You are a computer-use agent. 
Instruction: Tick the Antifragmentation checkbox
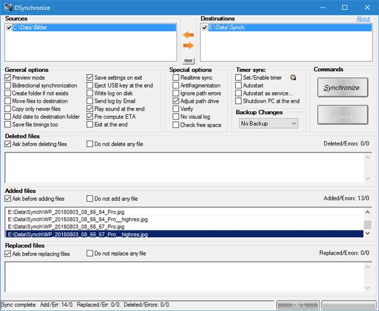point(176,85)
